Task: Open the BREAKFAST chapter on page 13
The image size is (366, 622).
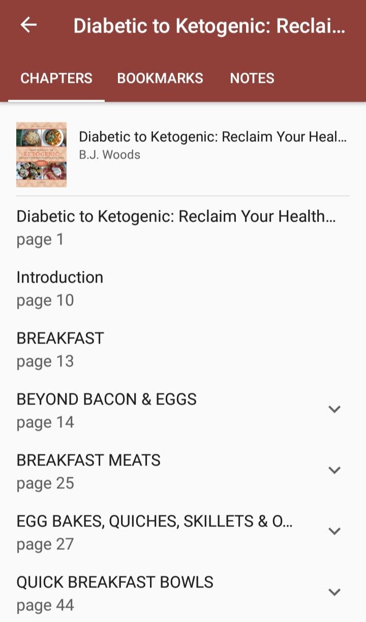Action: tap(60, 338)
